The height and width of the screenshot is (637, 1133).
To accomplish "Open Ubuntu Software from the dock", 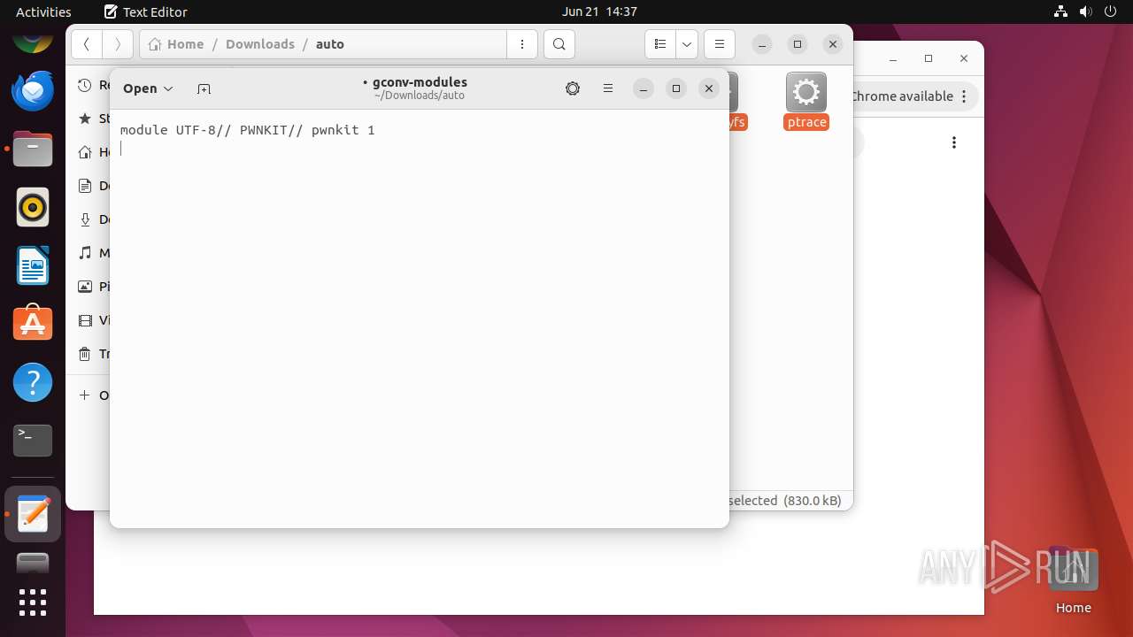I will (33, 324).
